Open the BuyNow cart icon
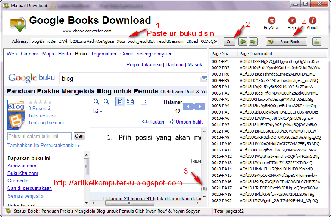Screen dimensions: 331x217 pyautogui.click(x=271, y=20)
